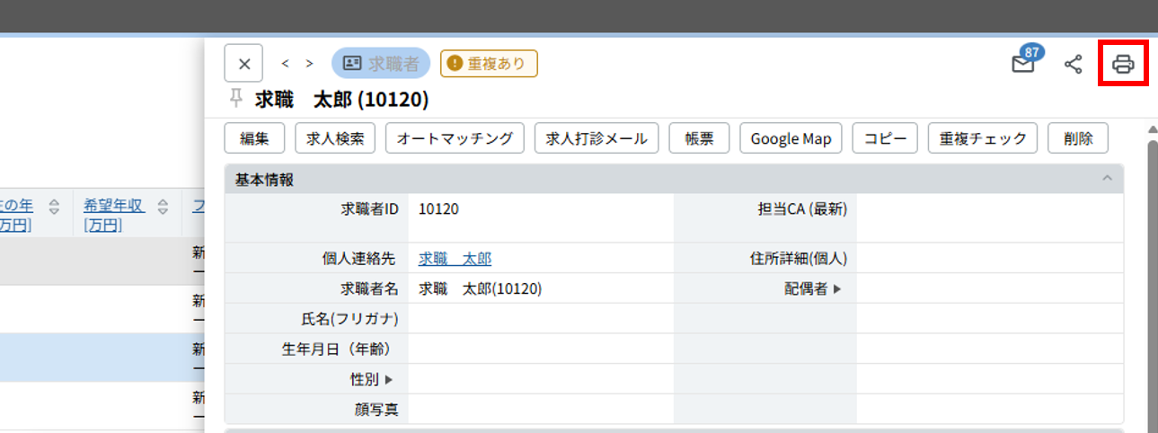Start オートマッチング
This screenshot has height=433, width=1158.
455,138
